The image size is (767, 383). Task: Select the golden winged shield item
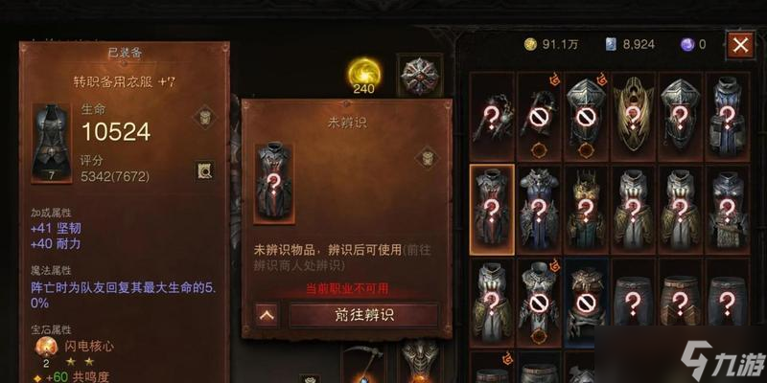633,117
